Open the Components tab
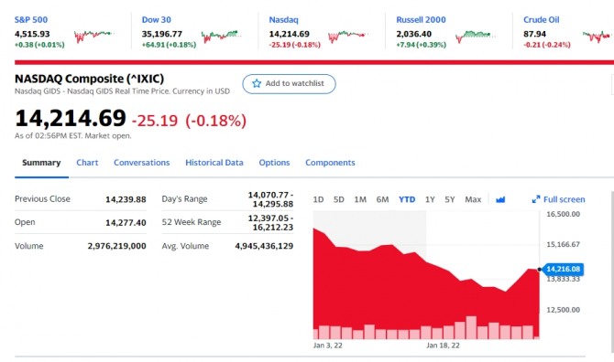The width and height of the screenshot is (614, 362). point(330,163)
